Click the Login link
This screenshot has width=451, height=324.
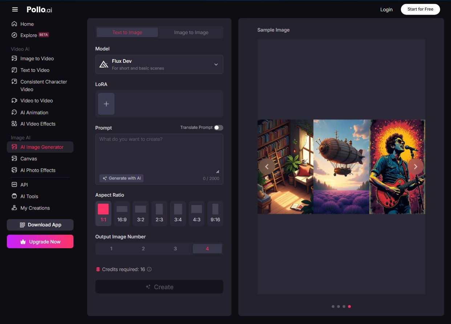pyautogui.click(x=386, y=9)
